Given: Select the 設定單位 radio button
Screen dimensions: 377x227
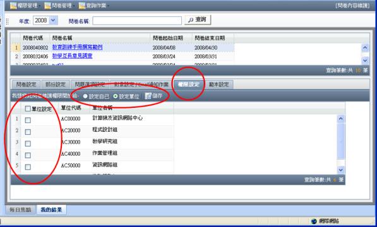Looking at the screenshot, I should coord(116,96).
